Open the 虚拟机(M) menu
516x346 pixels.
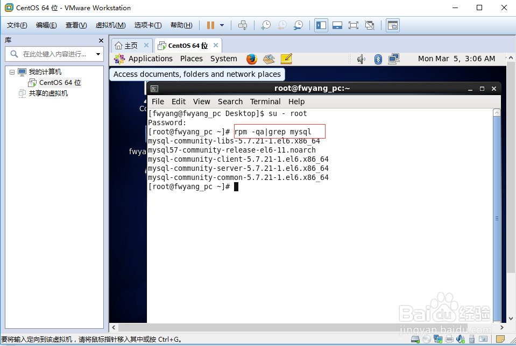coord(111,25)
